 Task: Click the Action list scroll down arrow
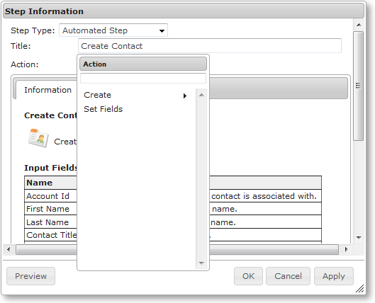pos(201,263)
